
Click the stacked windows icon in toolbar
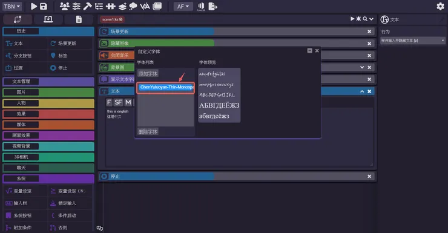click(x=157, y=6)
